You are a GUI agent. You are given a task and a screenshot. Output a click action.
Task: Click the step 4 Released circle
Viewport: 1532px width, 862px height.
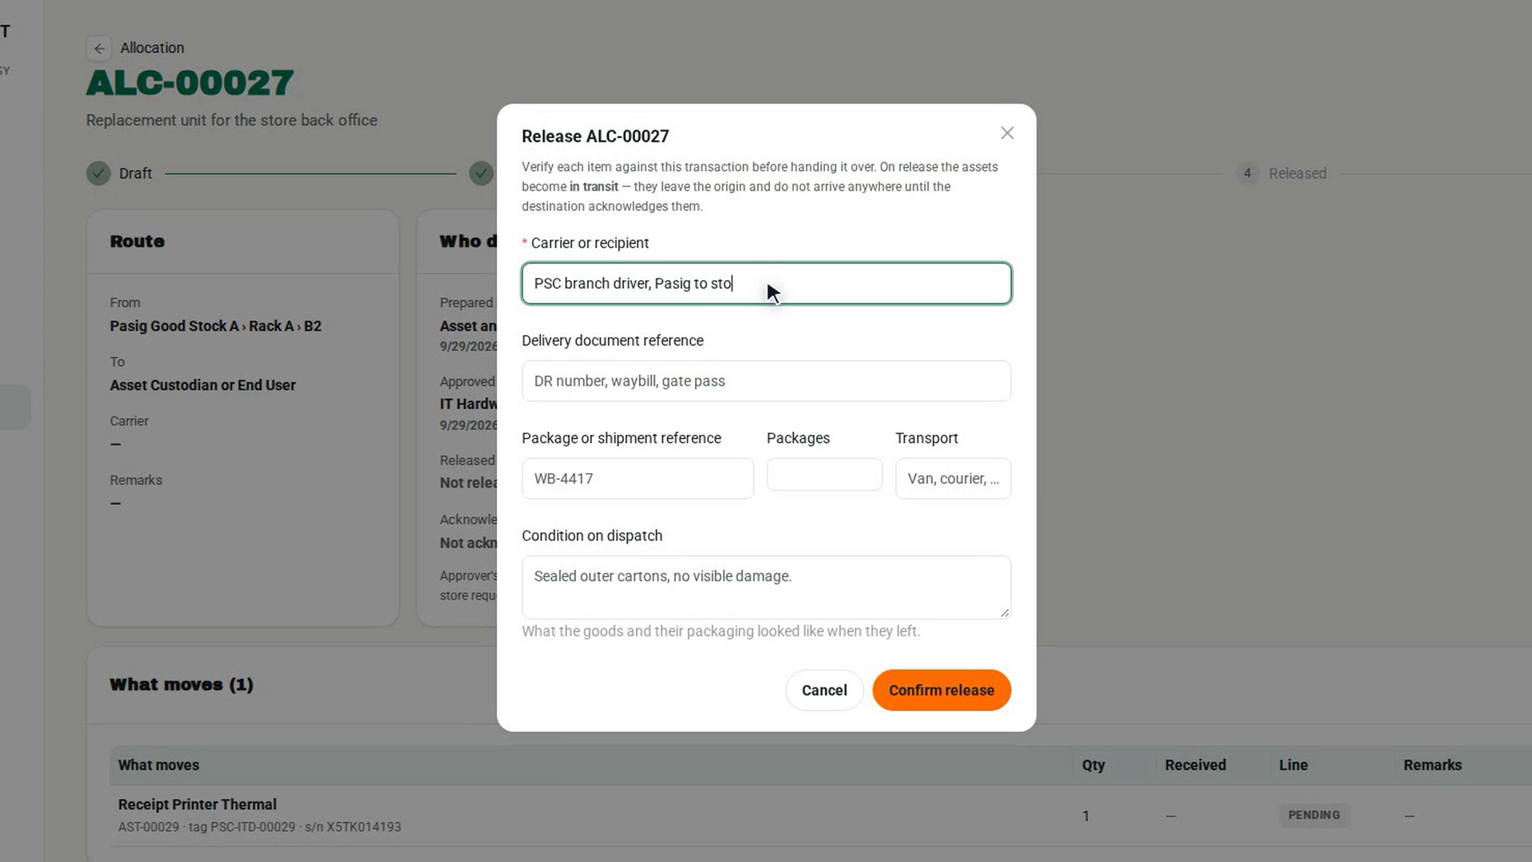[x=1247, y=173]
